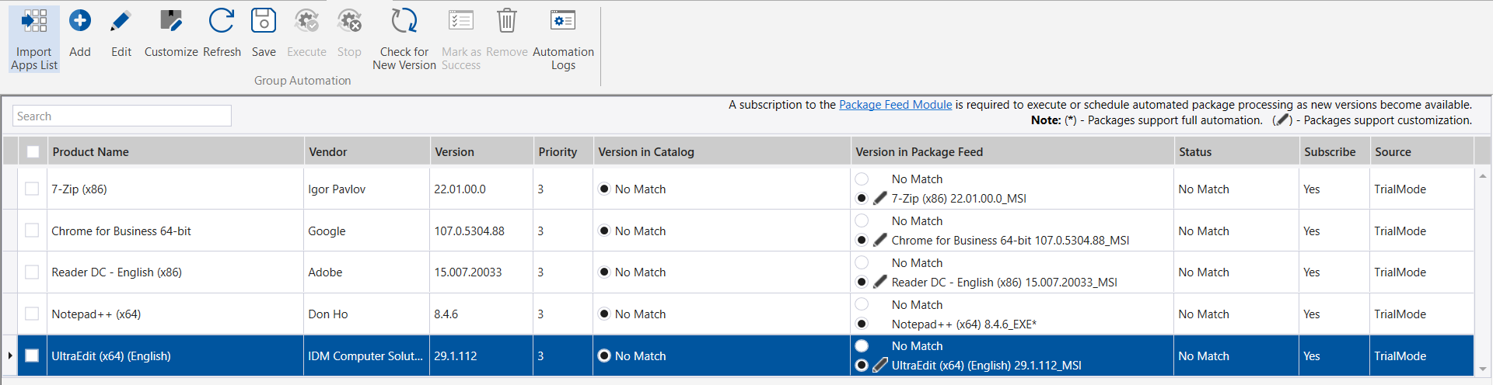
Task: Open Automation Logs
Action: tap(563, 22)
